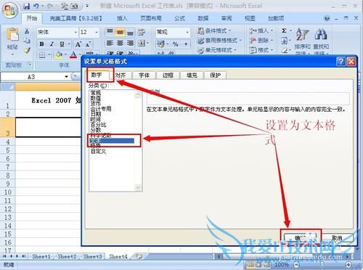Undo the last action in quick access toolbar

click(36, 6)
